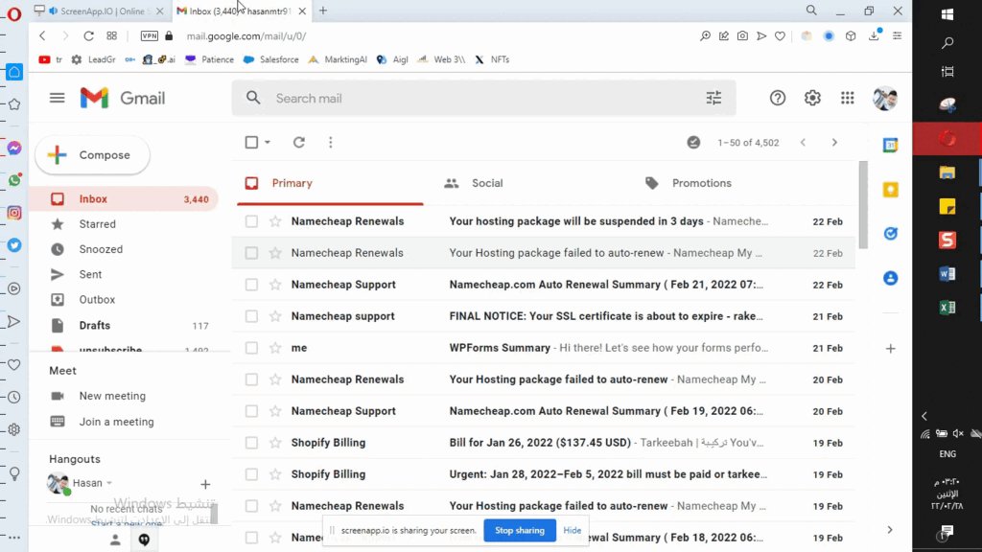
Task: Open Twitter in Opera sidebar
Action: (x=13, y=245)
